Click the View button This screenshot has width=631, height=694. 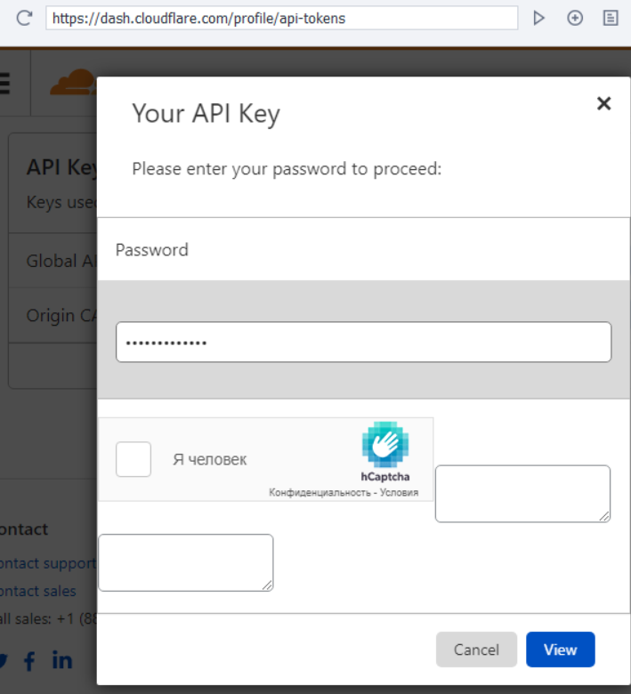(560, 650)
